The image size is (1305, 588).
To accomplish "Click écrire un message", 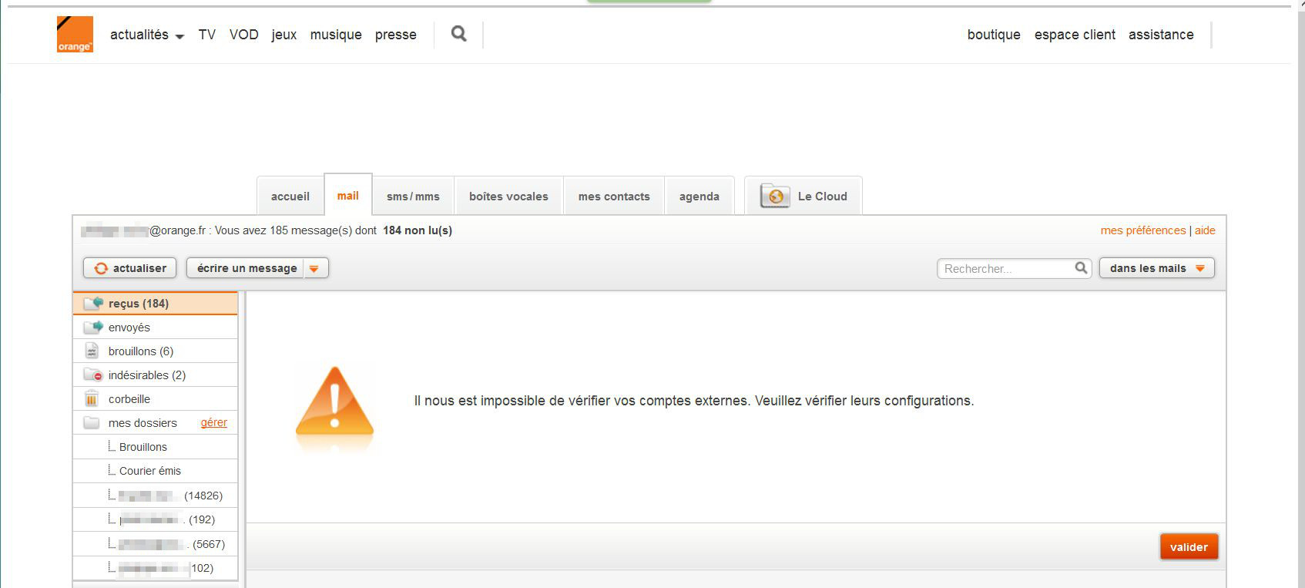I will tap(247, 268).
